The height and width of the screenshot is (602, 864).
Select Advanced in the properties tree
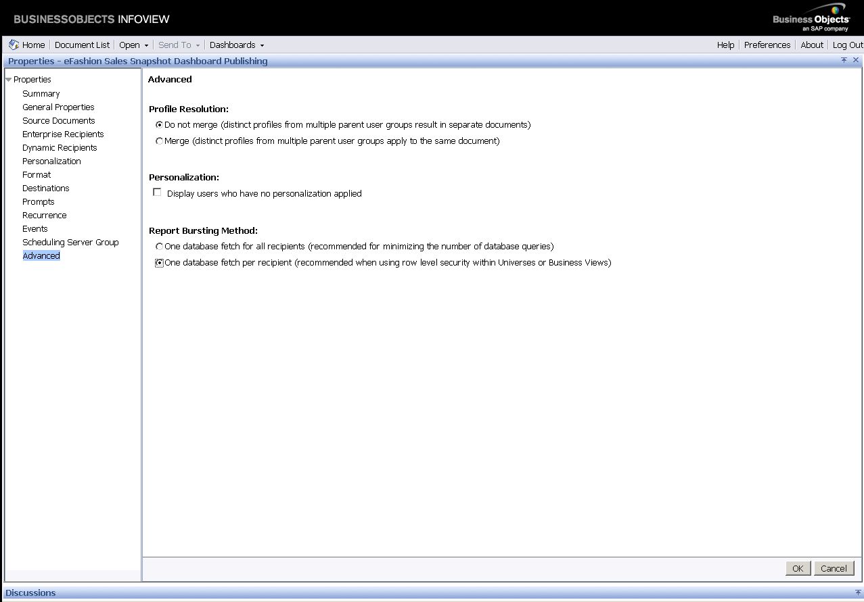[41, 256]
